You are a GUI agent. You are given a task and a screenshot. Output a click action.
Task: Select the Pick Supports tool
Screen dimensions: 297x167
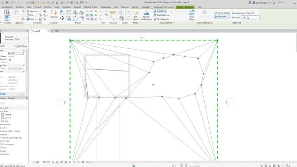tap(161, 19)
